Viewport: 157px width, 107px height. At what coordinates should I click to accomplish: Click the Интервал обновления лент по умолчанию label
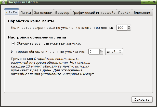(x=48, y=52)
